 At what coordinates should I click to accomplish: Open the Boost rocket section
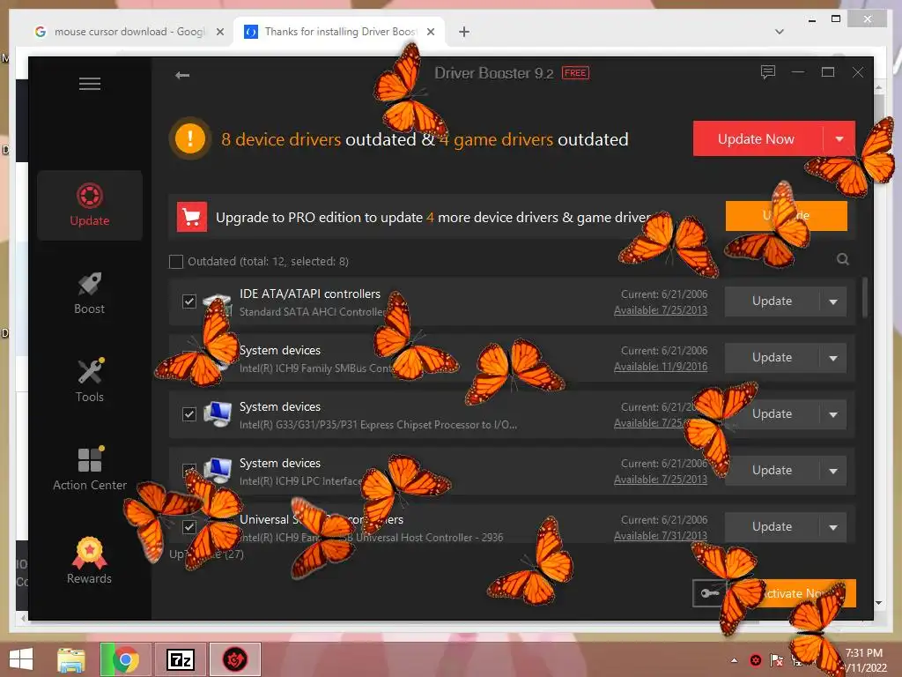coord(90,293)
